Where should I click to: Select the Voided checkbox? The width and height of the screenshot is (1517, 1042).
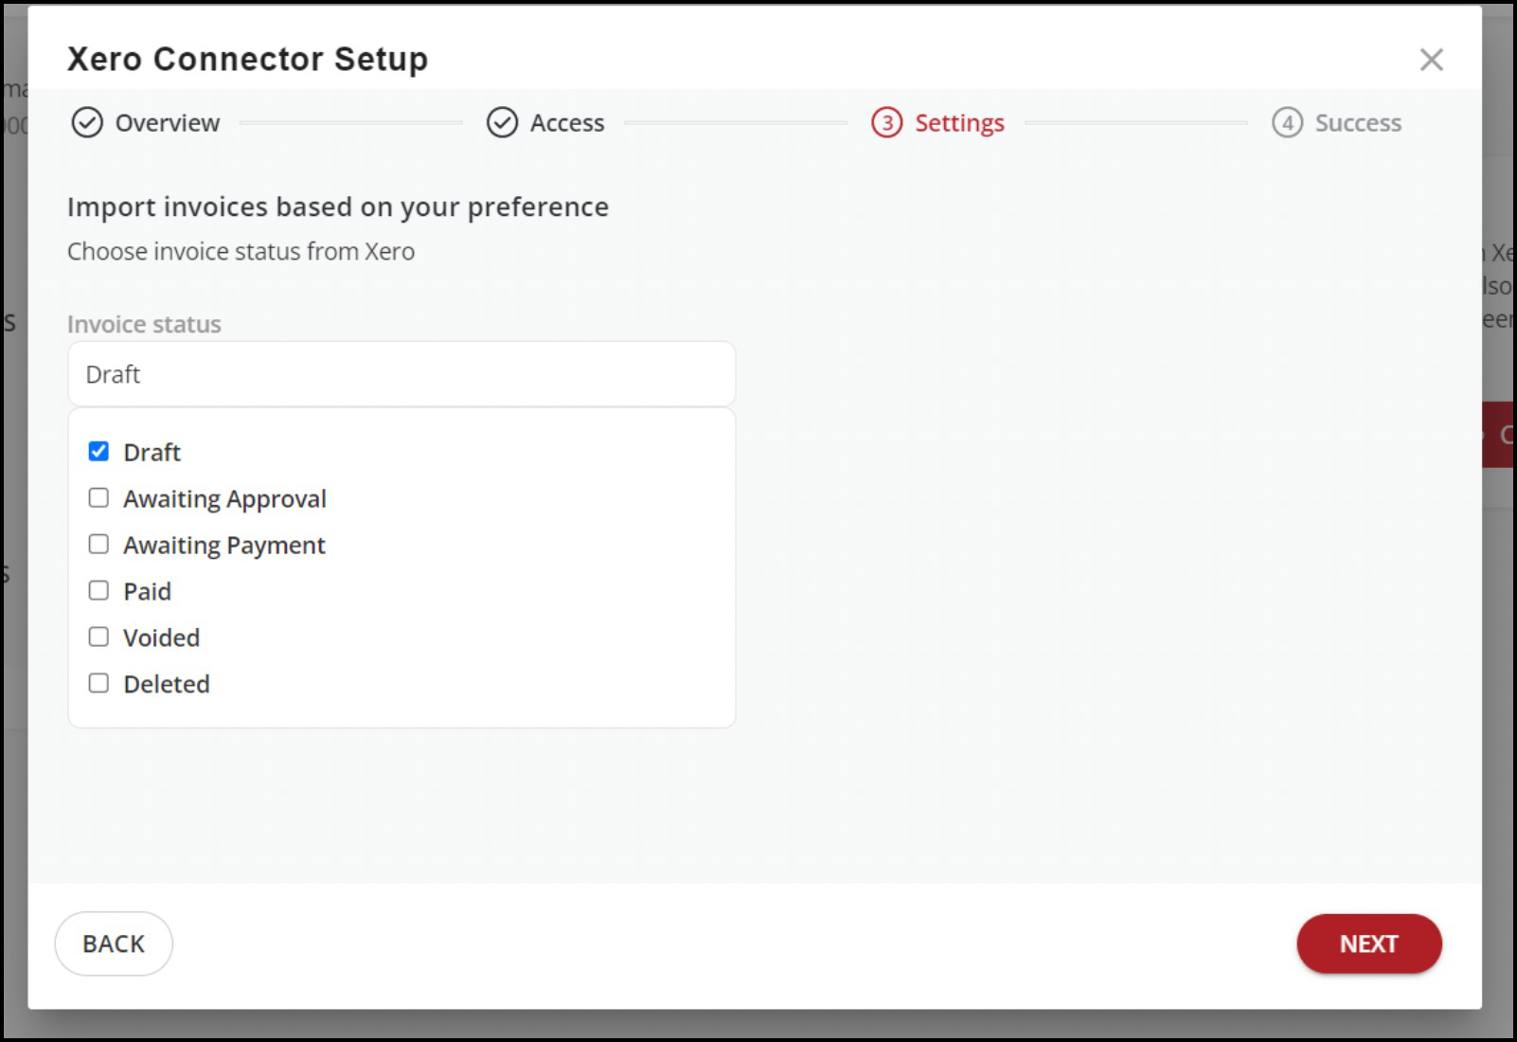point(98,638)
